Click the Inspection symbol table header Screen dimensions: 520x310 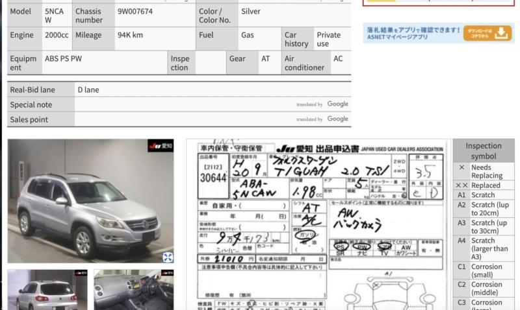coord(483,151)
